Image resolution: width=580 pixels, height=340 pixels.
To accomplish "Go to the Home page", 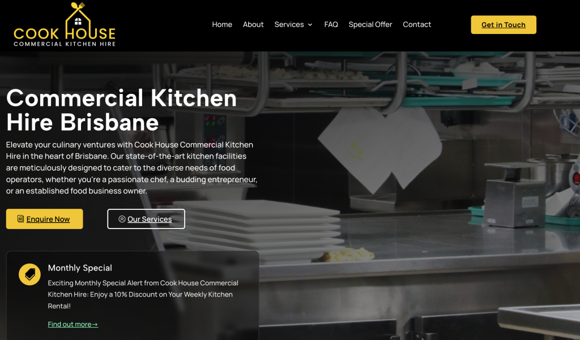I will pos(222,24).
